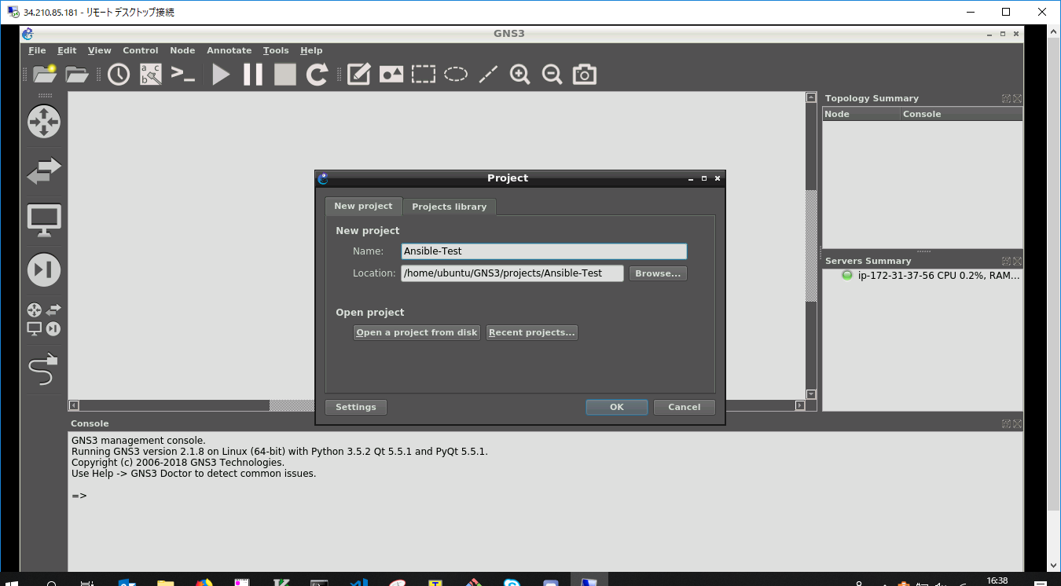
Task: Cancel the Project dialog
Action: (x=685, y=407)
